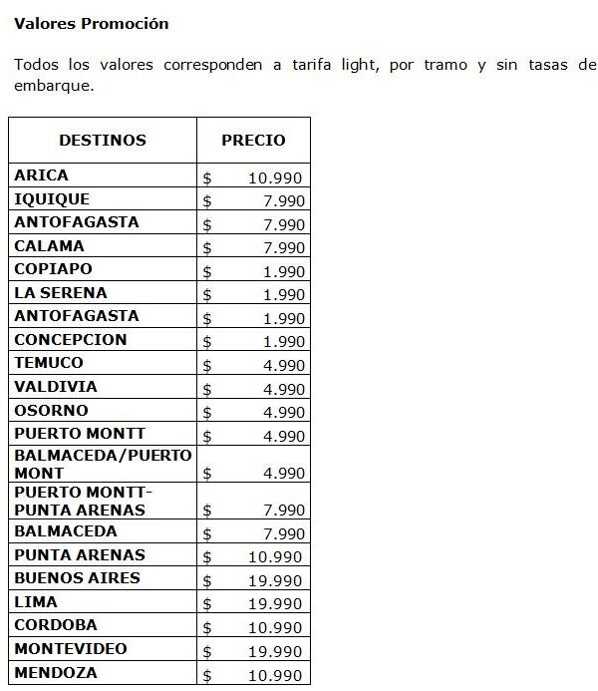Select the VALDIVIA destination cell
The image size is (598, 691).
tap(103, 387)
